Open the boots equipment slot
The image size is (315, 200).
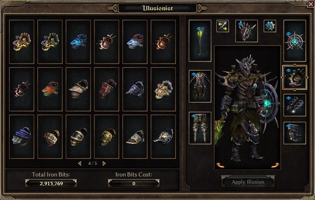click(295, 133)
